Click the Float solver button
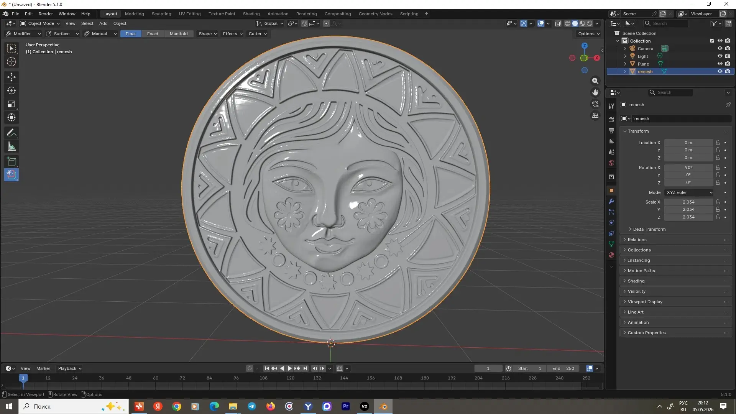The width and height of the screenshot is (736, 414). pyautogui.click(x=131, y=34)
